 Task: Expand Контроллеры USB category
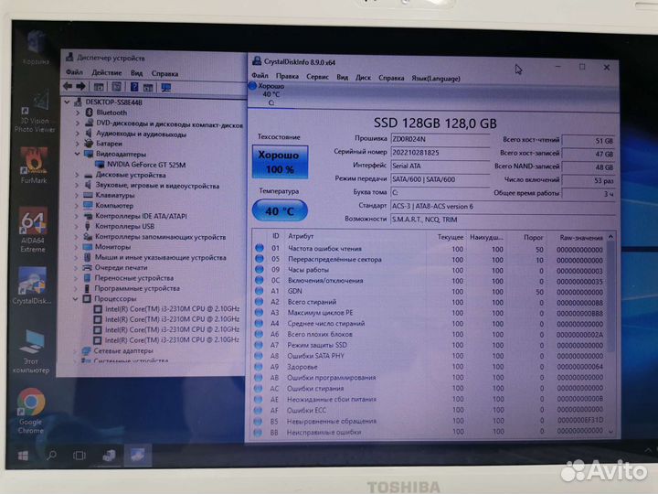click(77, 227)
